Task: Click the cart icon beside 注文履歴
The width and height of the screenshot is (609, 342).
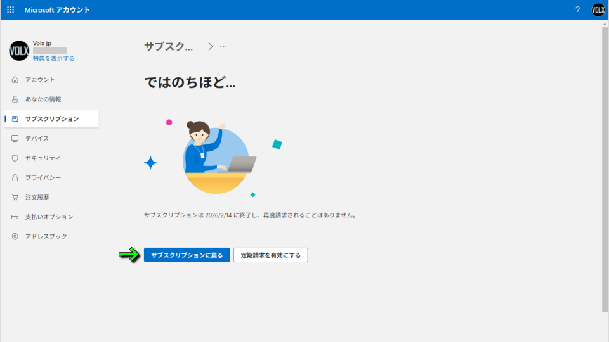Action: 15,198
